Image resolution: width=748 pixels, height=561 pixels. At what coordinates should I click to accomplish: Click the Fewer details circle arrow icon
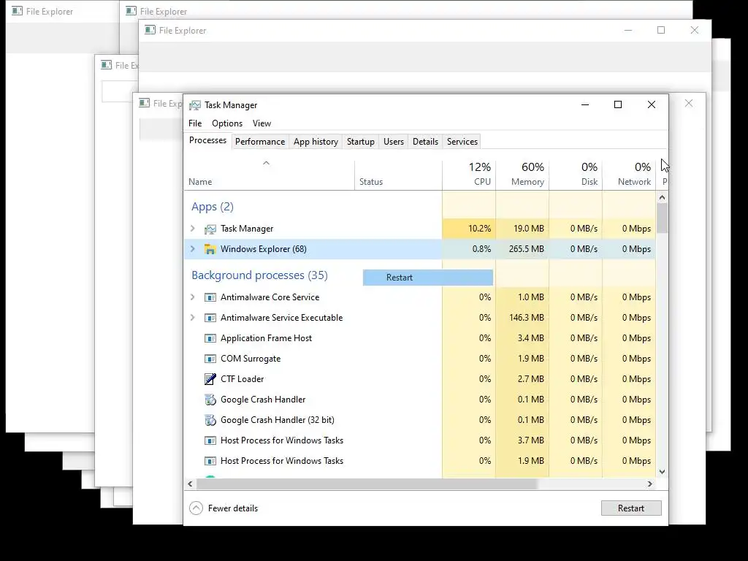[x=196, y=508]
